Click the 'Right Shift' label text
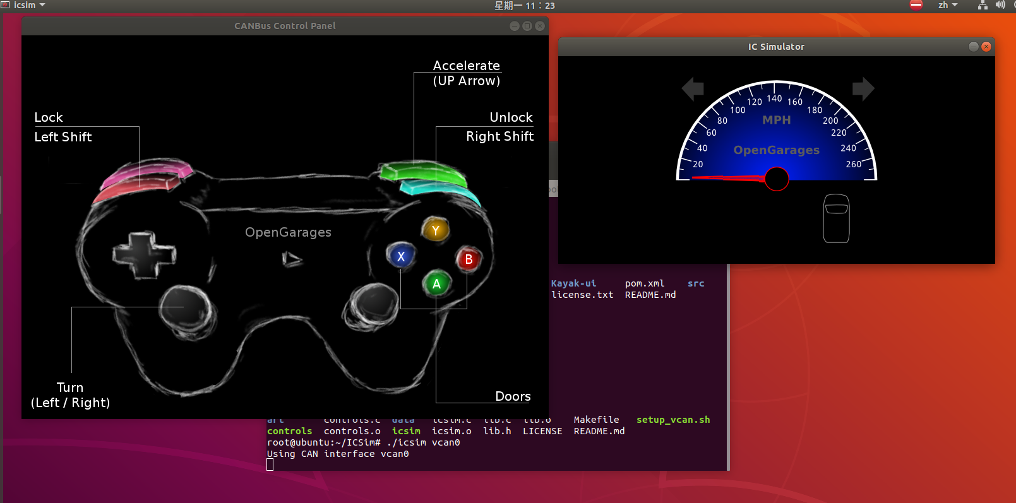This screenshot has height=503, width=1016. 499,136
